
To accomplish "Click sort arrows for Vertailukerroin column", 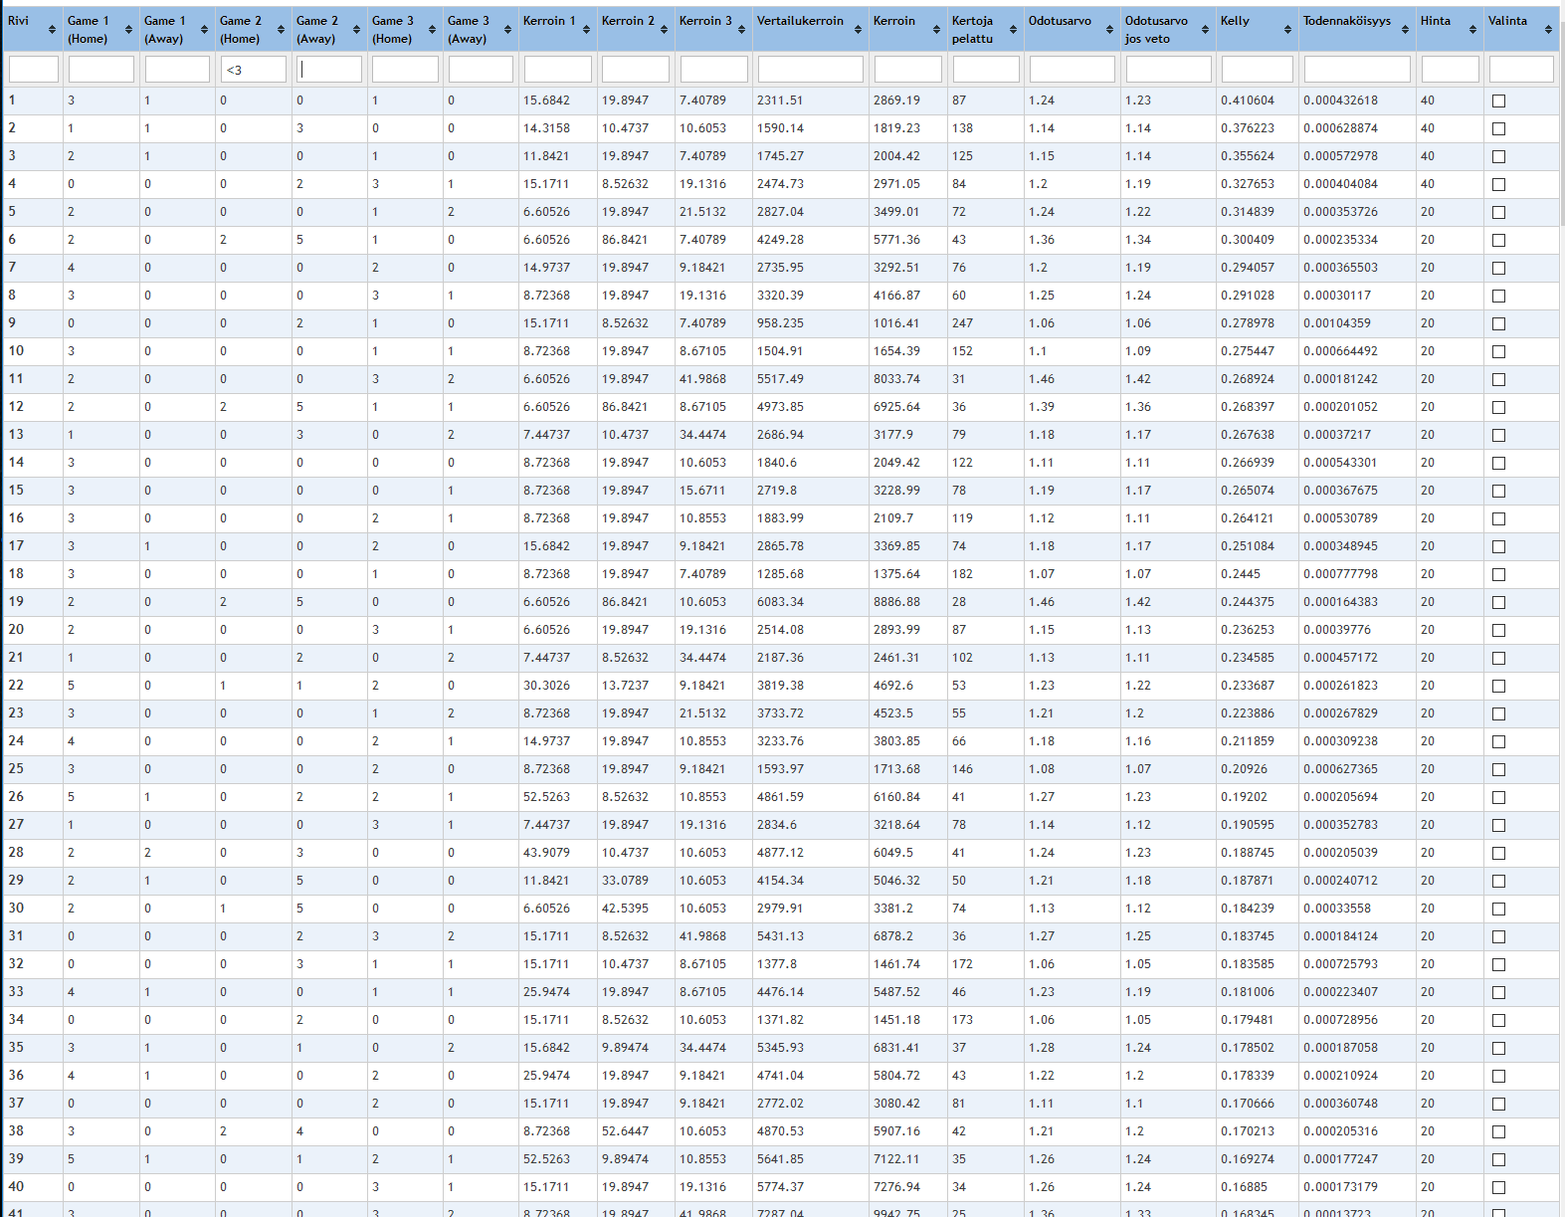I will (858, 30).
